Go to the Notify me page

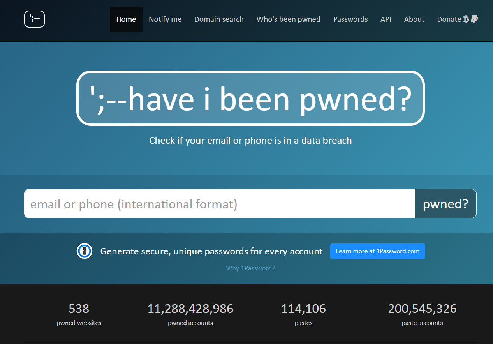click(165, 19)
